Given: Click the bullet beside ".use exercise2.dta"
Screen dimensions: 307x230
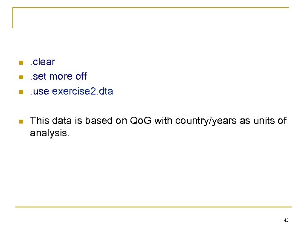Looking at the screenshot, I should pos(20,92).
